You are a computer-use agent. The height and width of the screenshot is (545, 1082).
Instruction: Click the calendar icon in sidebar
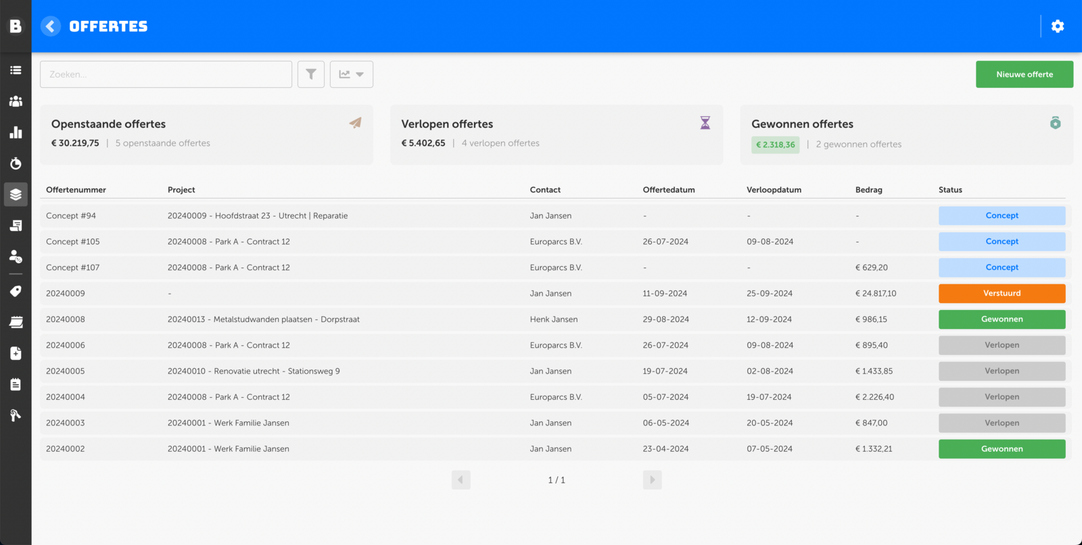[16, 322]
